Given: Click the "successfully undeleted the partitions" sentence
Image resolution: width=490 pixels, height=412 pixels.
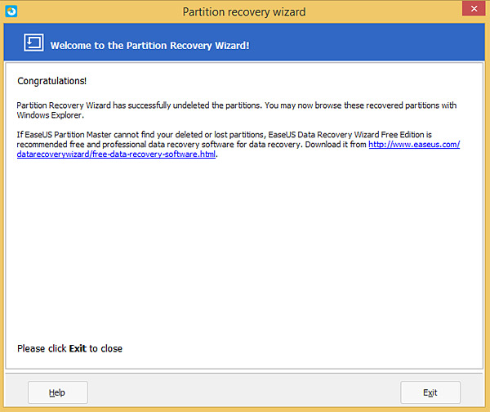Looking at the screenshot, I should tap(204, 105).
